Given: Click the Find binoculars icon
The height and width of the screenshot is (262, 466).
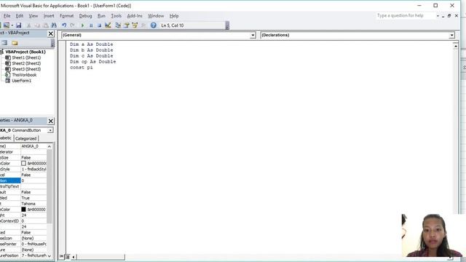Looking at the screenshot, I should tap(54, 25).
